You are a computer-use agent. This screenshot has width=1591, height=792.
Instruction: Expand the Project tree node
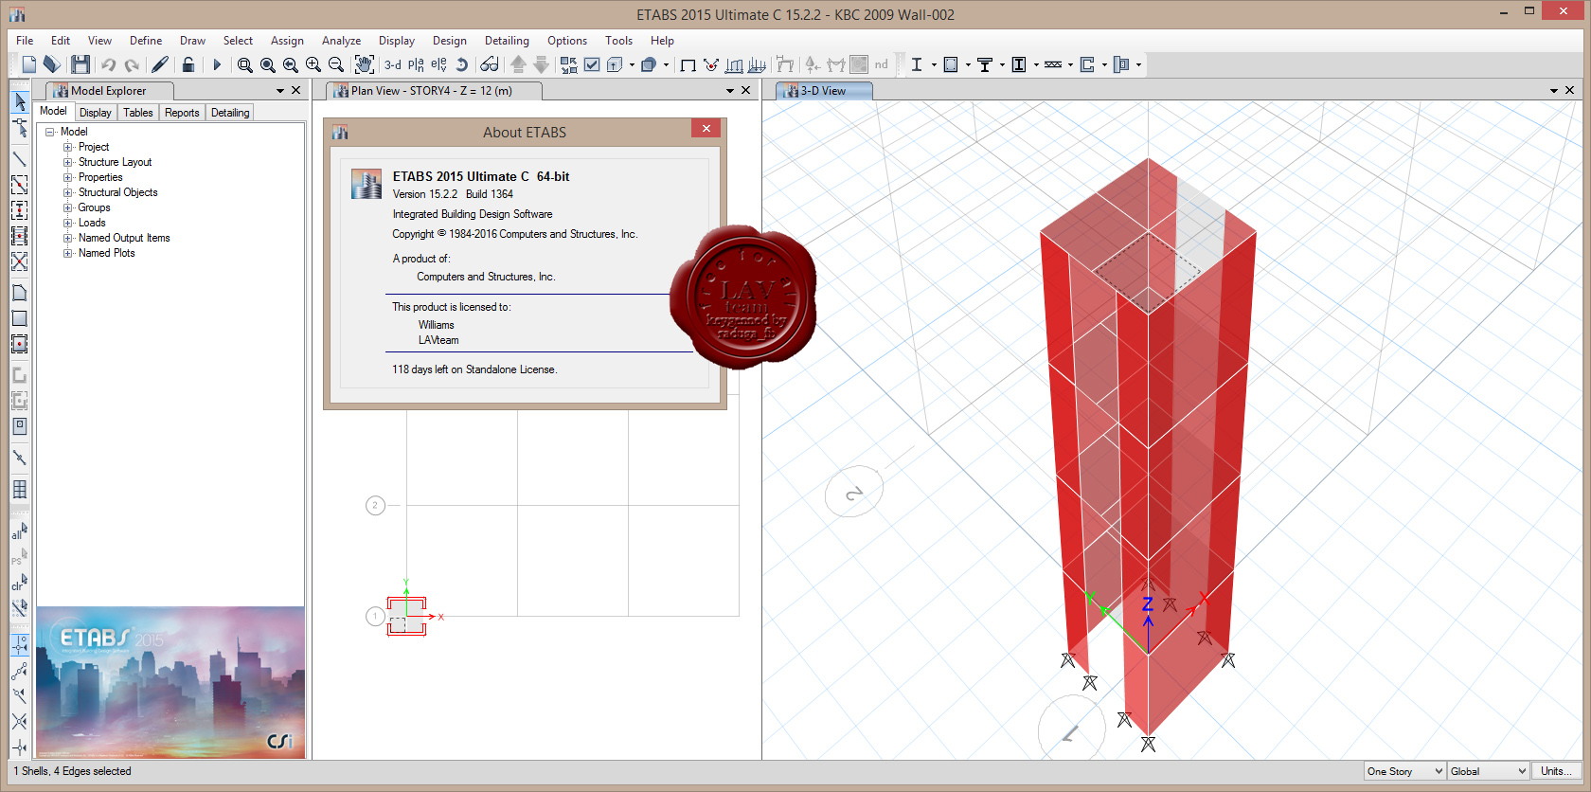(67, 147)
